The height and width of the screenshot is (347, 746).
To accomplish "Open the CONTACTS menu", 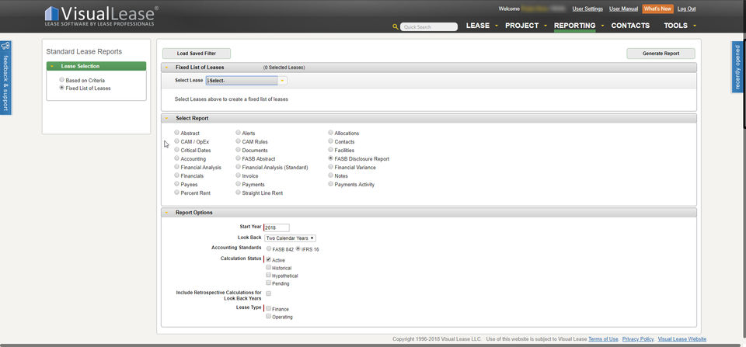I will click(630, 26).
